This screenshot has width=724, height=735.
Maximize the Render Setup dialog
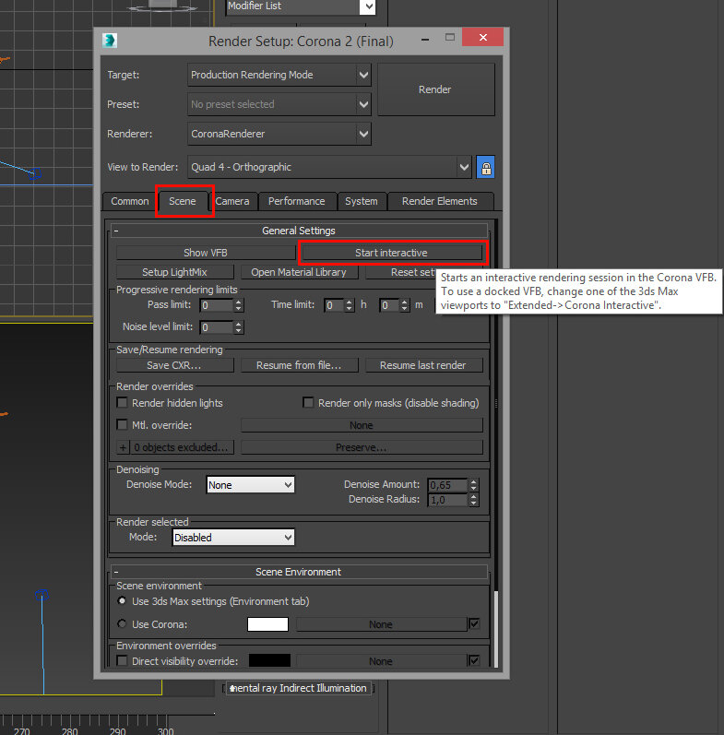click(450, 38)
